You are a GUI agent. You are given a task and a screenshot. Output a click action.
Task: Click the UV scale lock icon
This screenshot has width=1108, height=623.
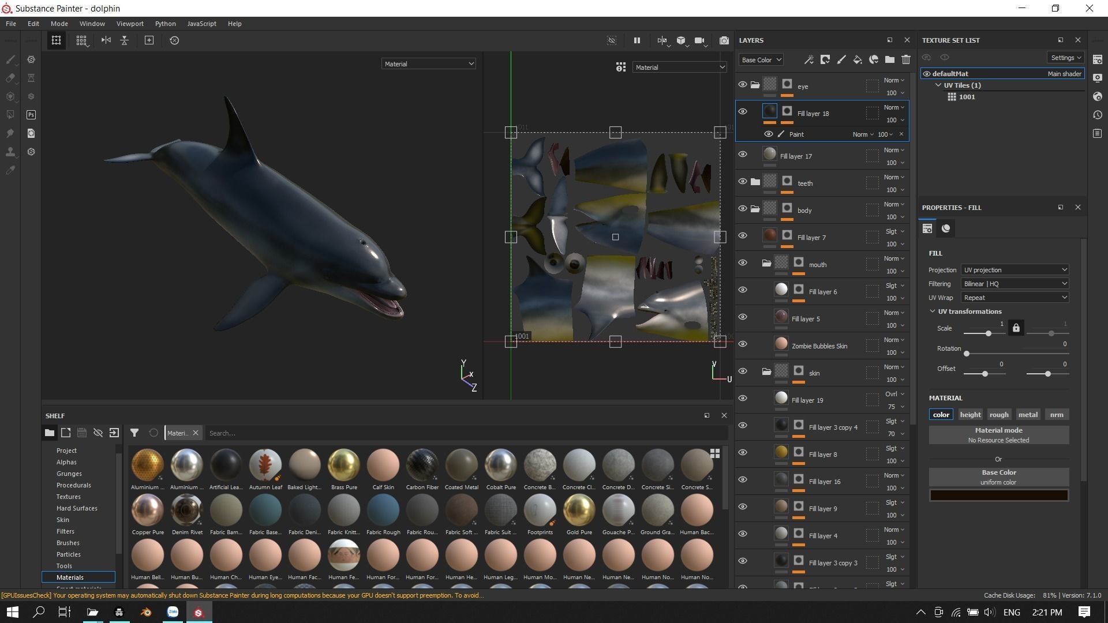point(1016,328)
